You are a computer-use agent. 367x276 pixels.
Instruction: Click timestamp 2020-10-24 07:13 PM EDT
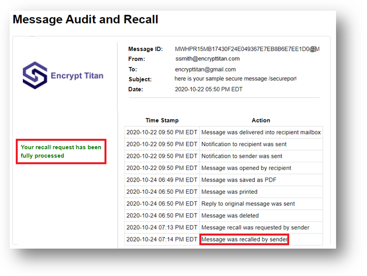tap(162, 228)
